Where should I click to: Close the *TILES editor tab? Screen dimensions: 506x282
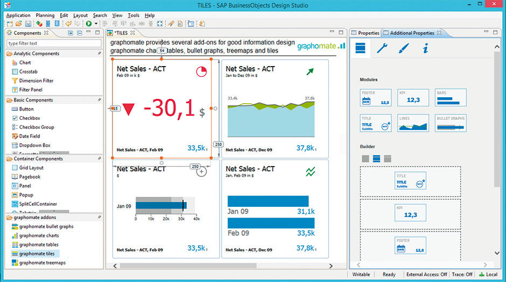coord(132,33)
